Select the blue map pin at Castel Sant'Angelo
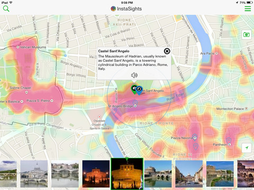 (139, 90)
